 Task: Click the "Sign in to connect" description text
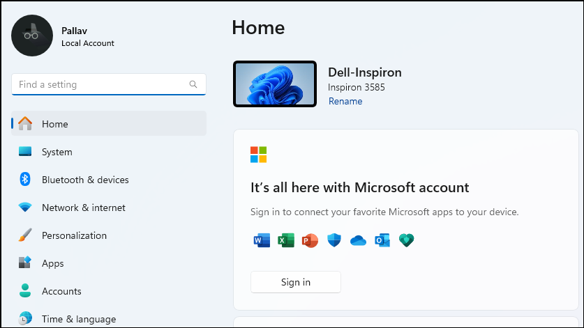384,212
